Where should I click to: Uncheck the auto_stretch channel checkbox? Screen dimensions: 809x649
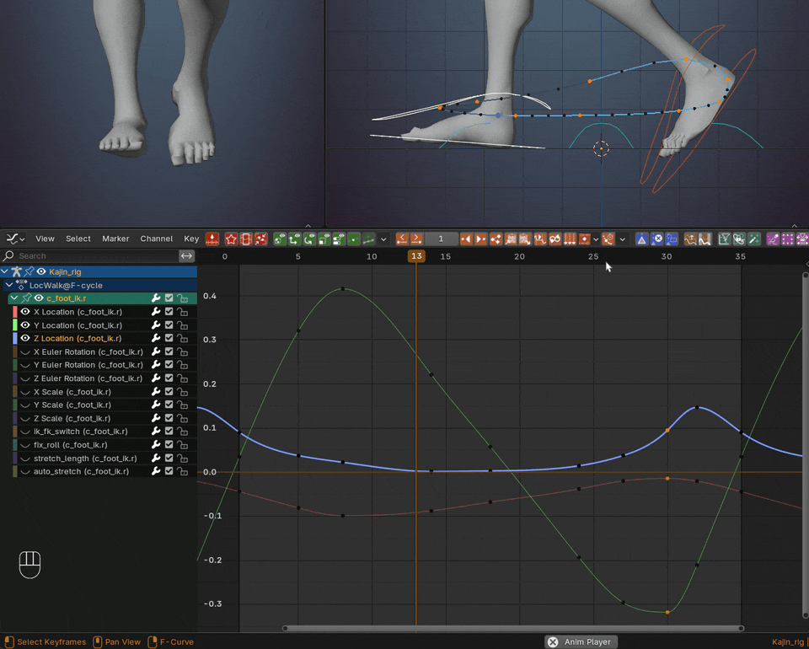169,471
